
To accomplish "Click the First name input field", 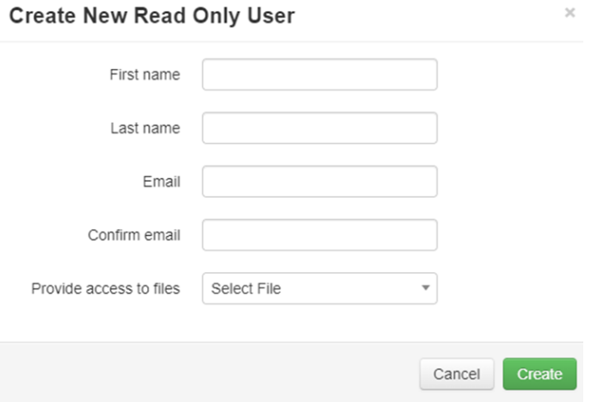I will click(x=319, y=75).
